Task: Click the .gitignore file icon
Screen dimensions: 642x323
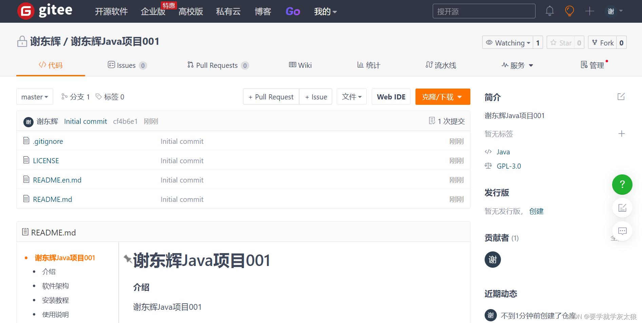Action: (26, 140)
